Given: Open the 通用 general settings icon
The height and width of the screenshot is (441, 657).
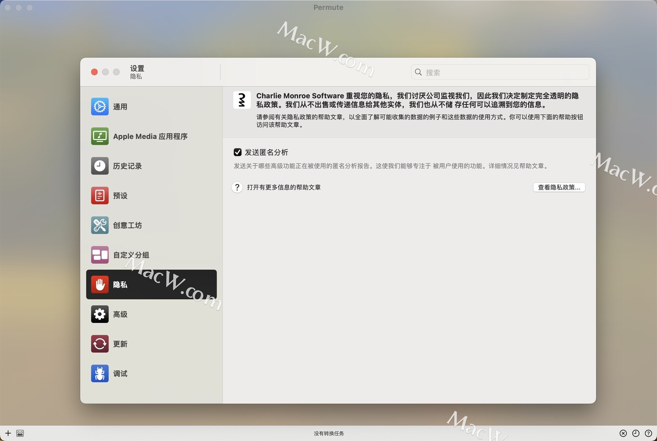Looking at the screenshot, I should [100, 106].
